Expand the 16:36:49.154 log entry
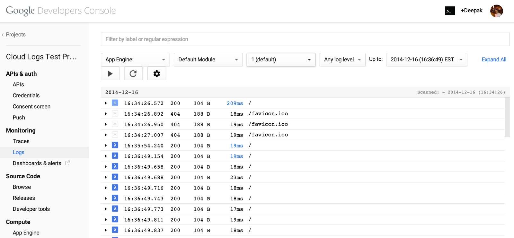 pyautogui.click(x=106, y=156)
